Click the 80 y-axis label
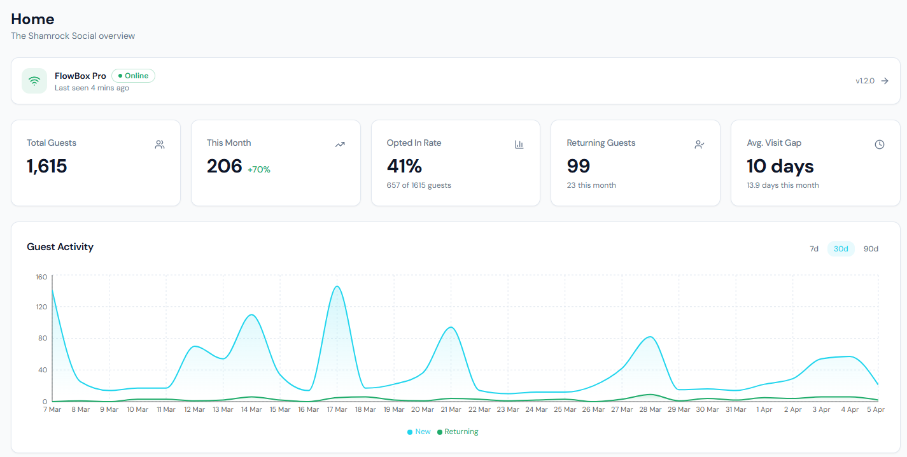 point(43,338)
